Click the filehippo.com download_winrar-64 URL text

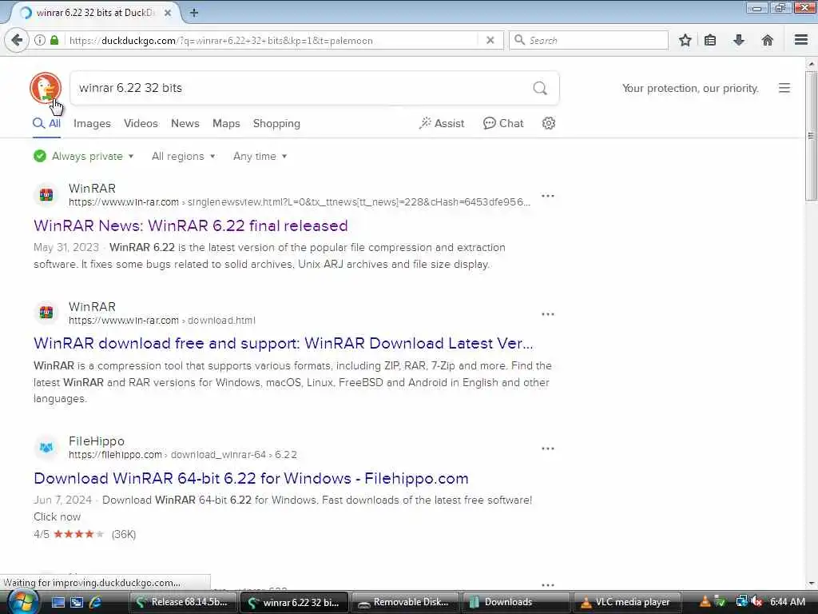(183, 455)
